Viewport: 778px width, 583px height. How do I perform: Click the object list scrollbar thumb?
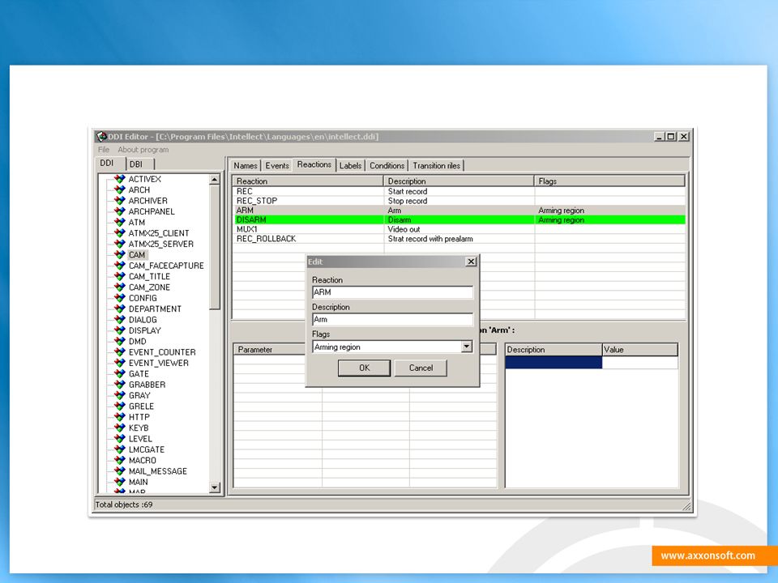[214, 248]
